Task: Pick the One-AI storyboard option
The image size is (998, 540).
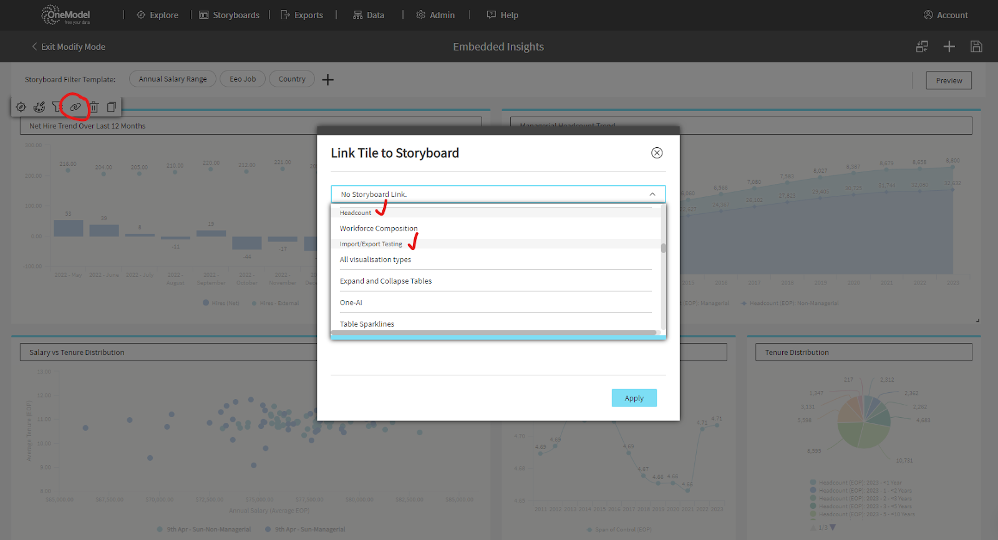Action: point(351,302)
